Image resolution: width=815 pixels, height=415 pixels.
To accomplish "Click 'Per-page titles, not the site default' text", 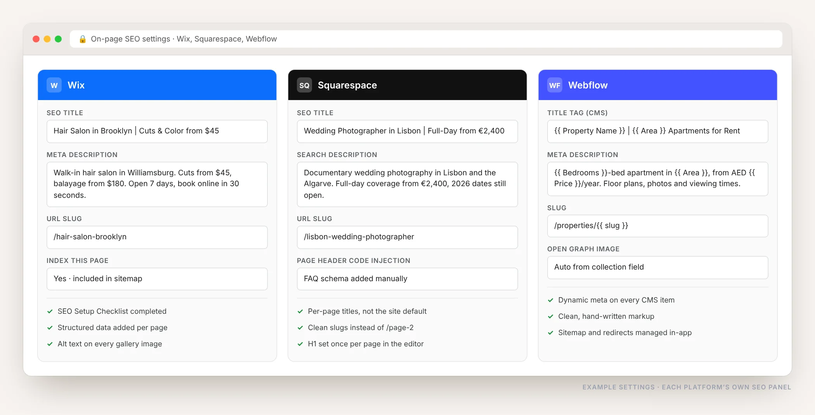I will (367, 311).
